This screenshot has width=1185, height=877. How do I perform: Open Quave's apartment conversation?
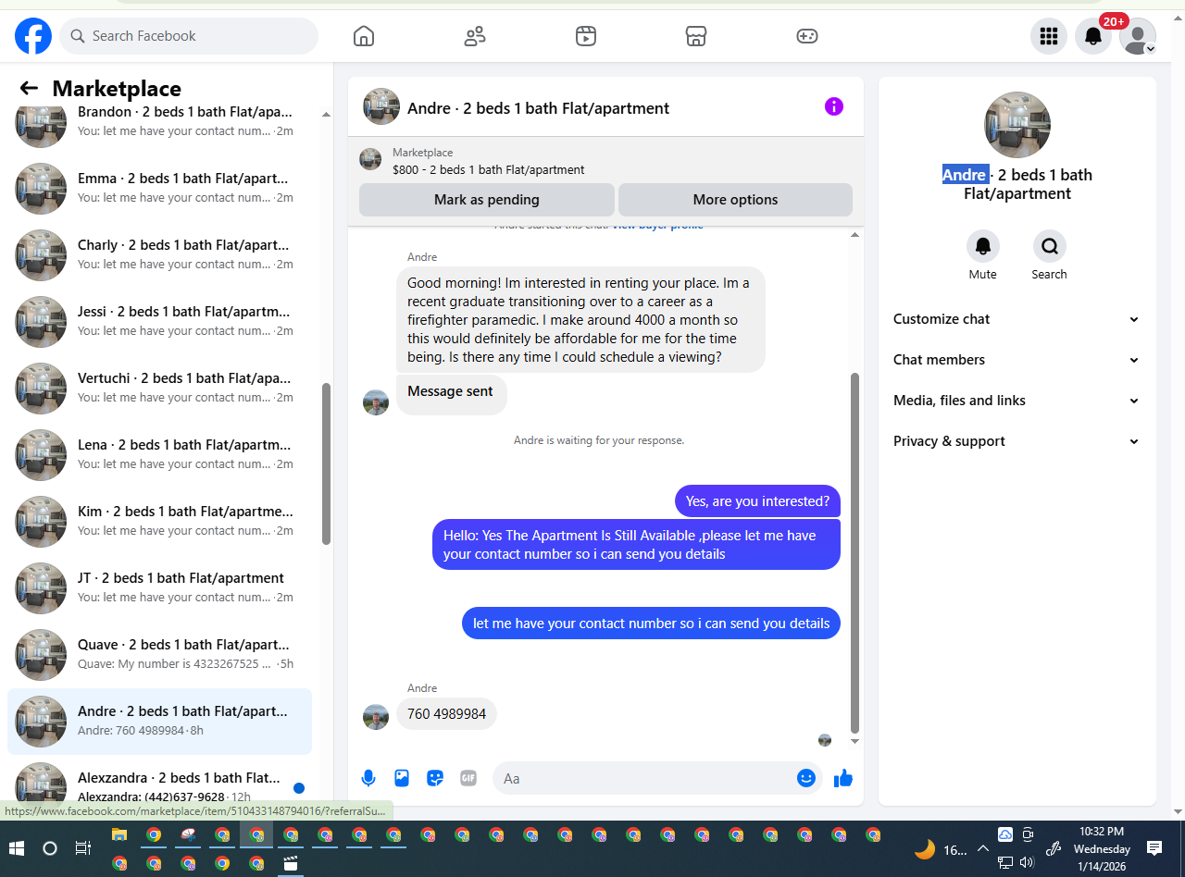pos(160,655)
